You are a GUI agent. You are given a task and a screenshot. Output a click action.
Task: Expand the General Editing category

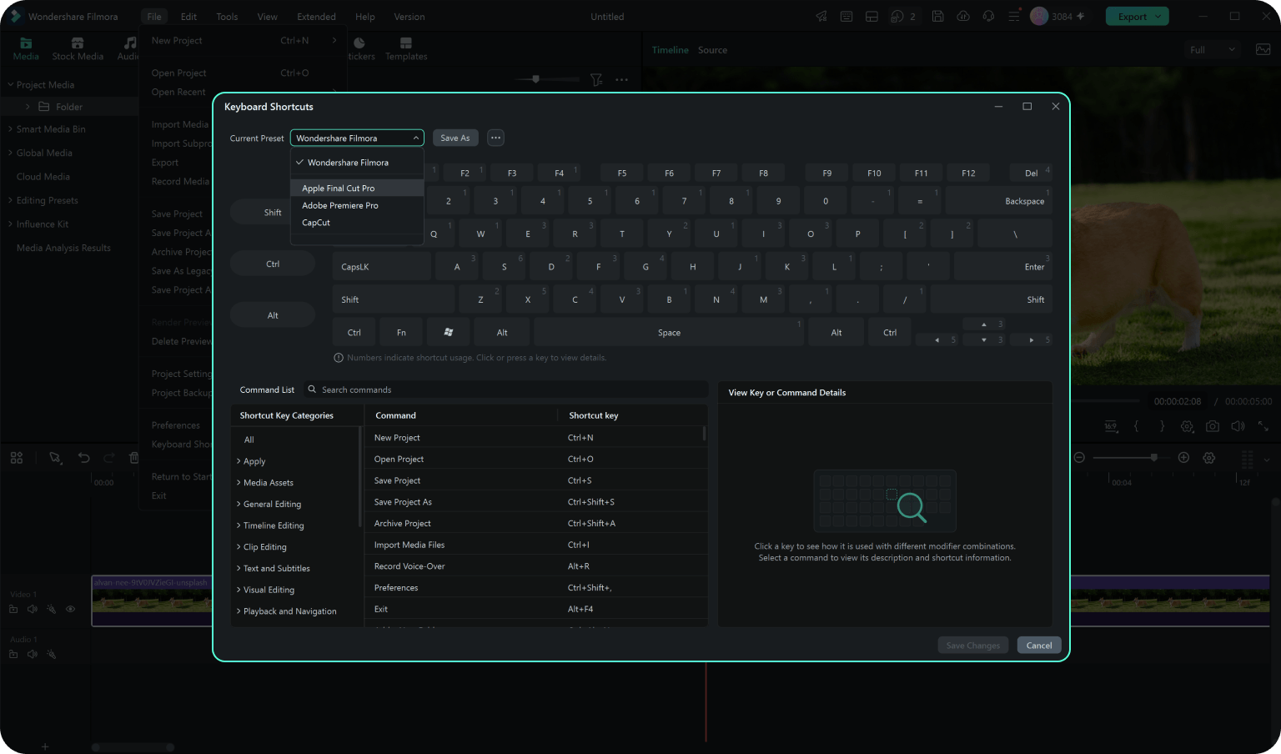pyautogui.click(x=239, y=504)
